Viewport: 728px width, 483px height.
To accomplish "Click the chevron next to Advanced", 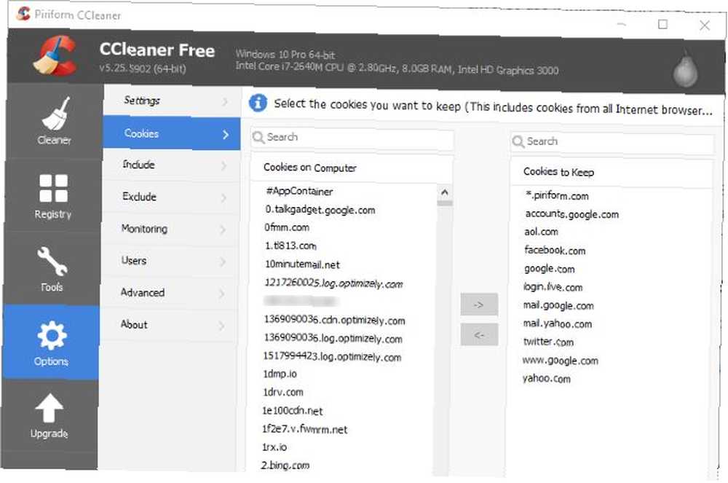I will 222,294.
